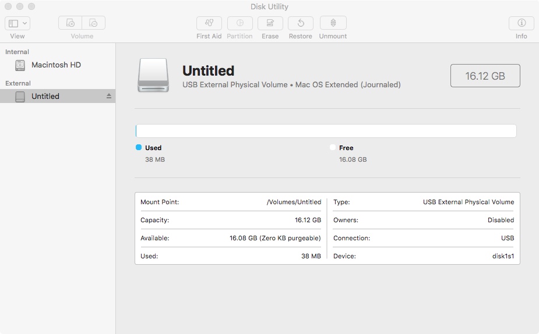Click the Partition toolbar icon
The image size is (539, 334).
coord(240,23)
